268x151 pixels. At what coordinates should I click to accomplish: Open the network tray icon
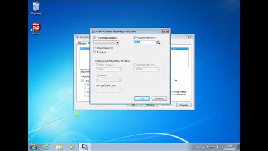click(x=213, y=147)
